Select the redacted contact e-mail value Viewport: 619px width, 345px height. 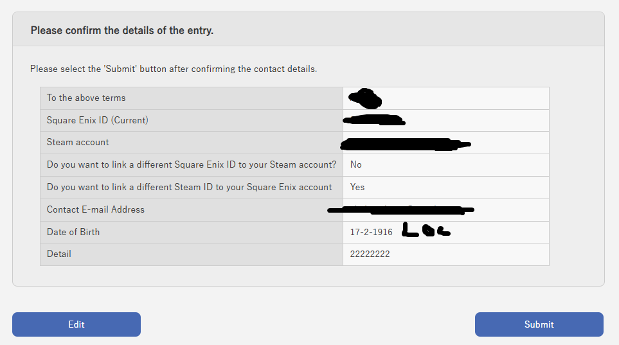[x=400, y=209]
